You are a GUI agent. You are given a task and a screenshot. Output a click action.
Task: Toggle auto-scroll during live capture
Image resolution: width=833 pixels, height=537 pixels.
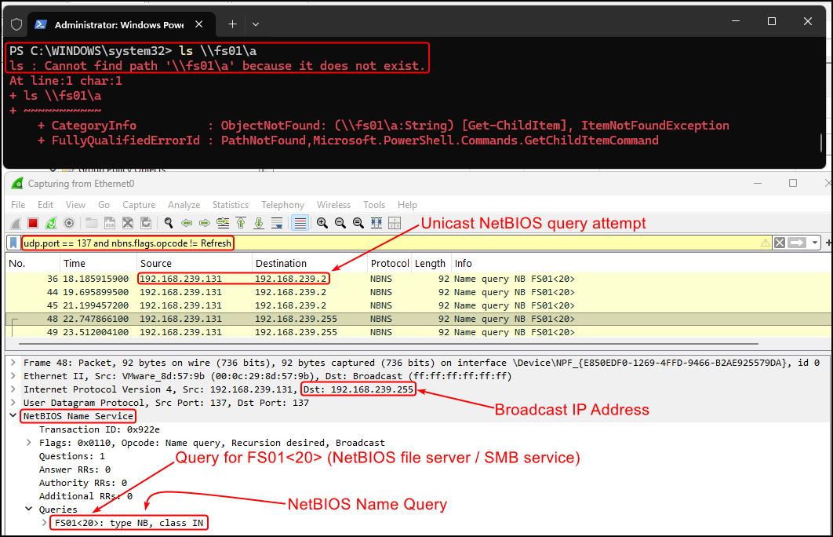pyautogui.click(x=277, y=223)
